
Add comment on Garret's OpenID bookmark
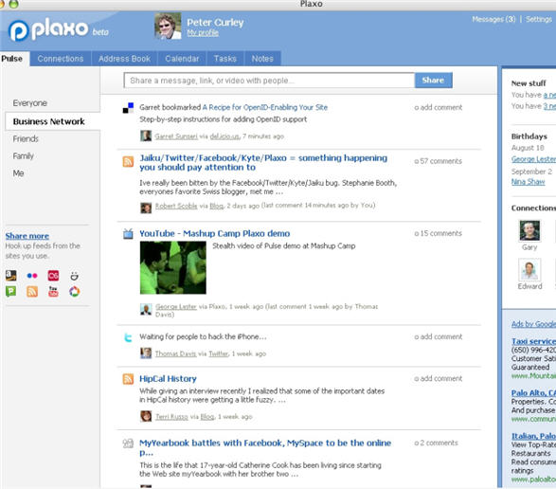pyautogui.click(x=439, y=107)
